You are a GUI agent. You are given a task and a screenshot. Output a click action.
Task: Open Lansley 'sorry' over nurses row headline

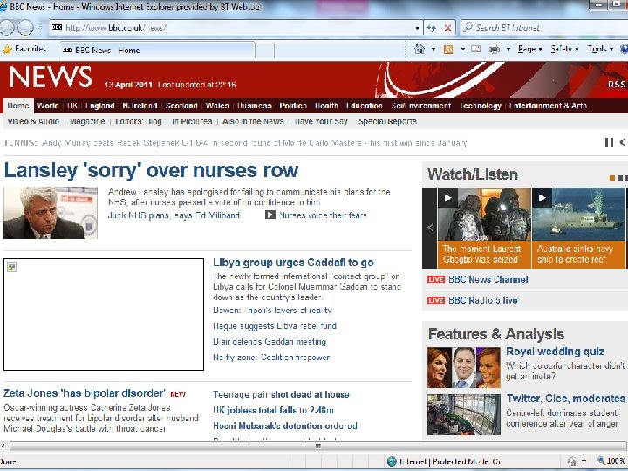152,170
